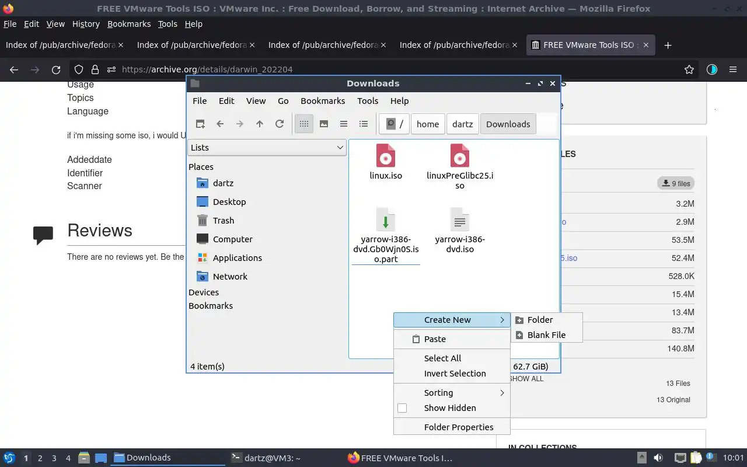Click the Reviews speech bubble icon
The image size is (747, 467).
coord(43,235)
